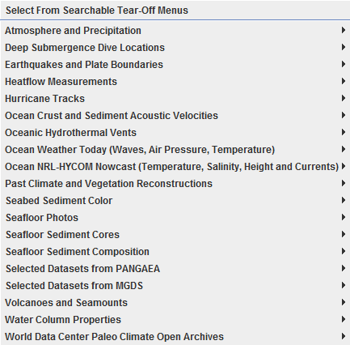350x345 pixels.
Task: Open Heatflow Measurements submenu
Action: click(x=175, y=81)
